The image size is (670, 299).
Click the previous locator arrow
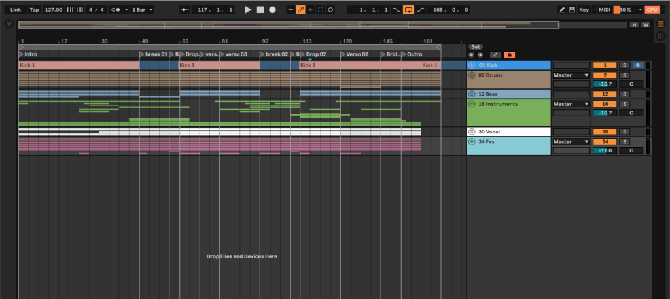click(x=471, y=54)
